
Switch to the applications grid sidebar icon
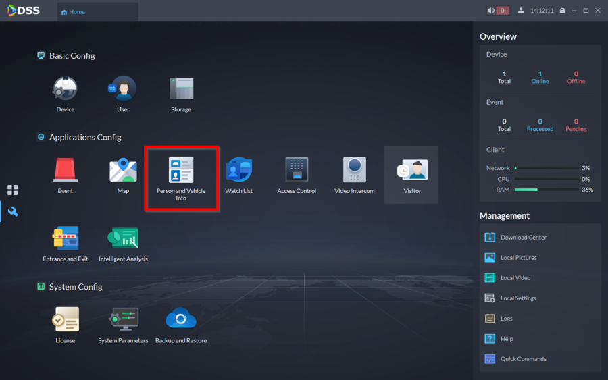coord(12,190)
